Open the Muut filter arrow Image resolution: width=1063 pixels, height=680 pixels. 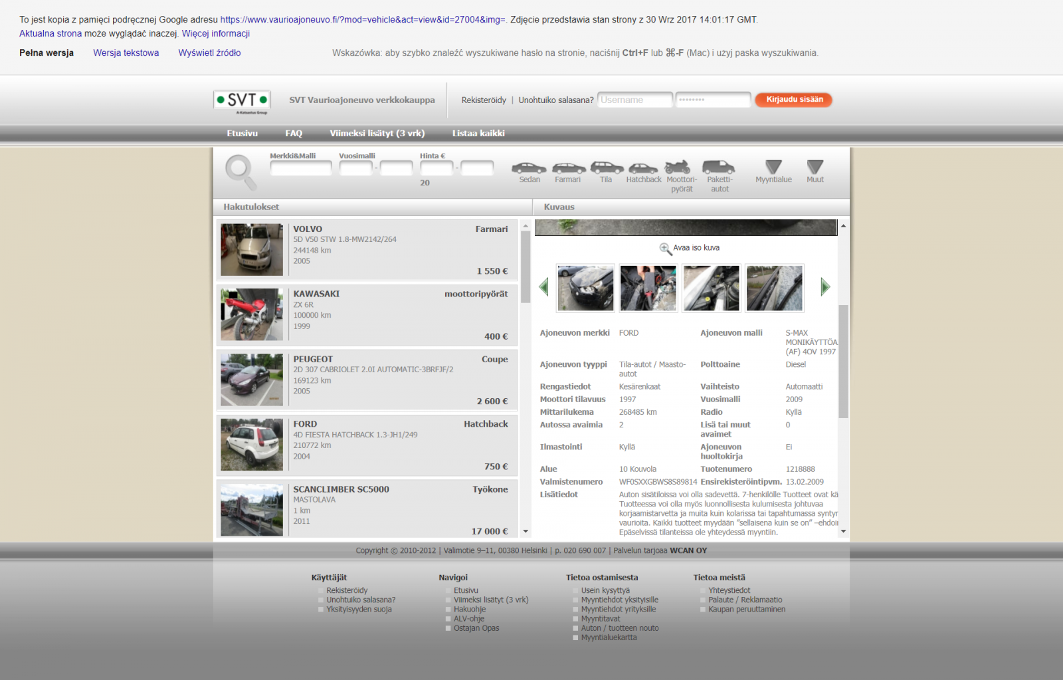pos(815,167)
